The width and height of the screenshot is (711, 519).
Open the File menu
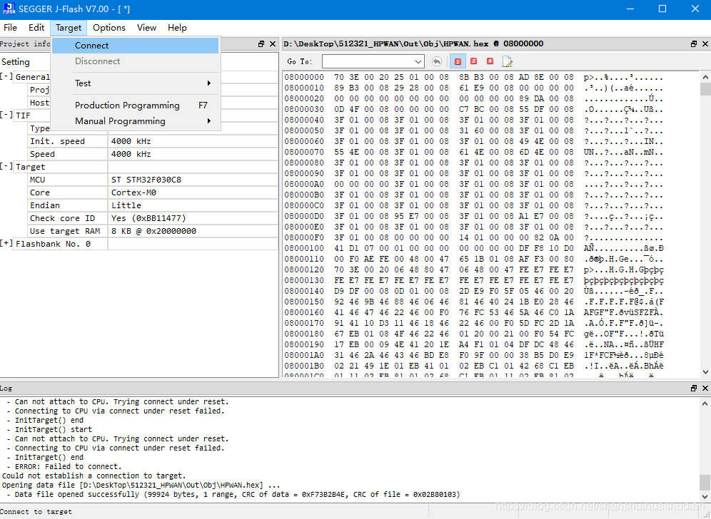[x=11, y=28]
